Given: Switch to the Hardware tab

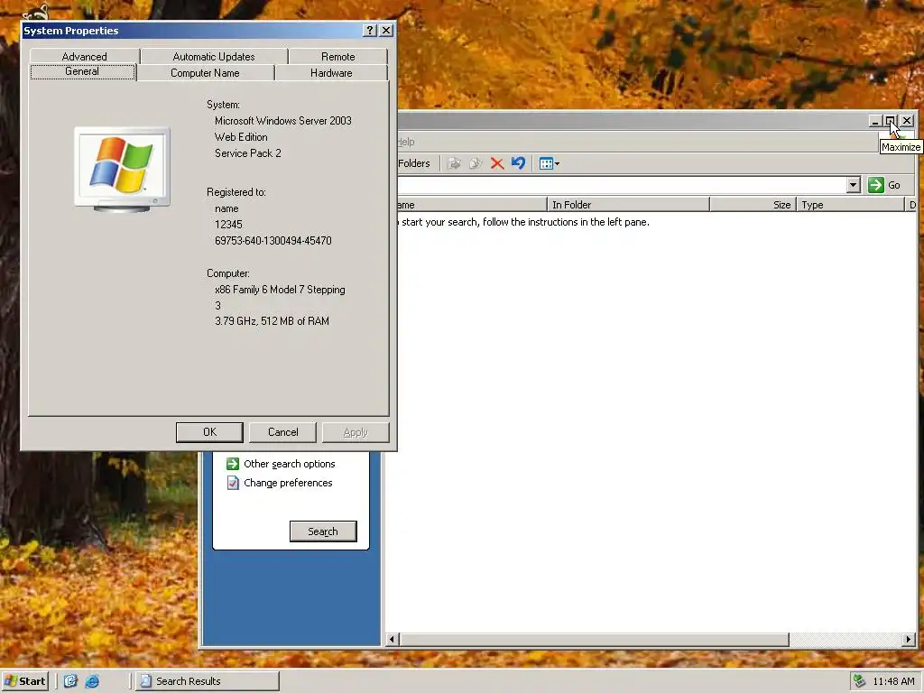Looking at the screenshot, I should (x=331, y=73).
